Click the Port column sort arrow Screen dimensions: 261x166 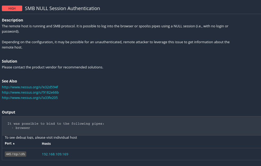tap(14, 143)
